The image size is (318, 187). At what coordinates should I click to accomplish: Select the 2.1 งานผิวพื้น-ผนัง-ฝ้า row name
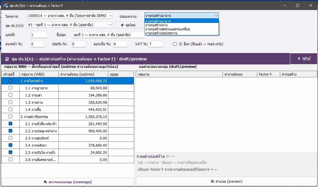(x=41, y=124)
